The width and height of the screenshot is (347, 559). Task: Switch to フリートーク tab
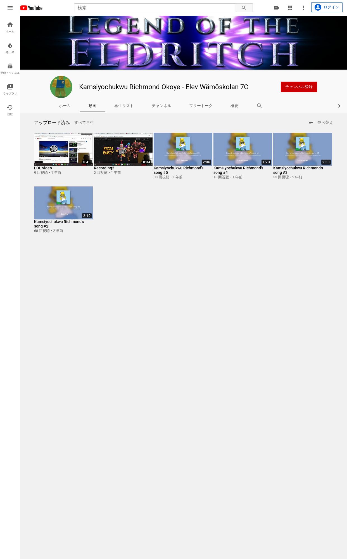pos(201,106)
